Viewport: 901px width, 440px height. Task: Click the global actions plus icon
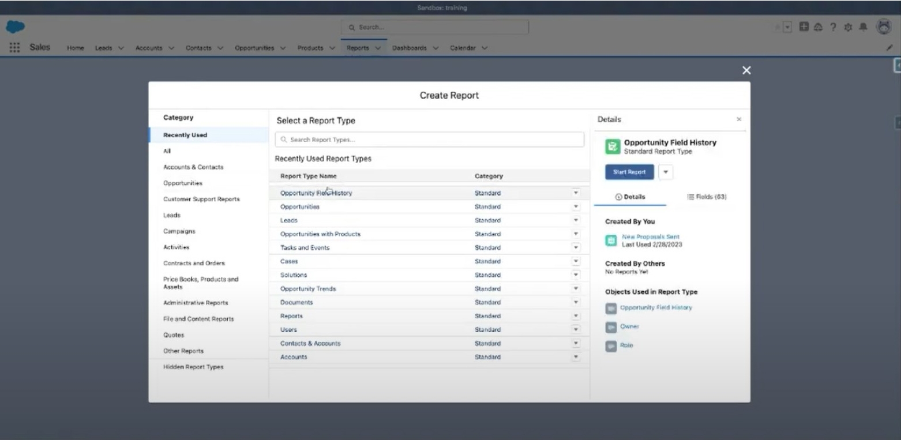click(804, 27)
